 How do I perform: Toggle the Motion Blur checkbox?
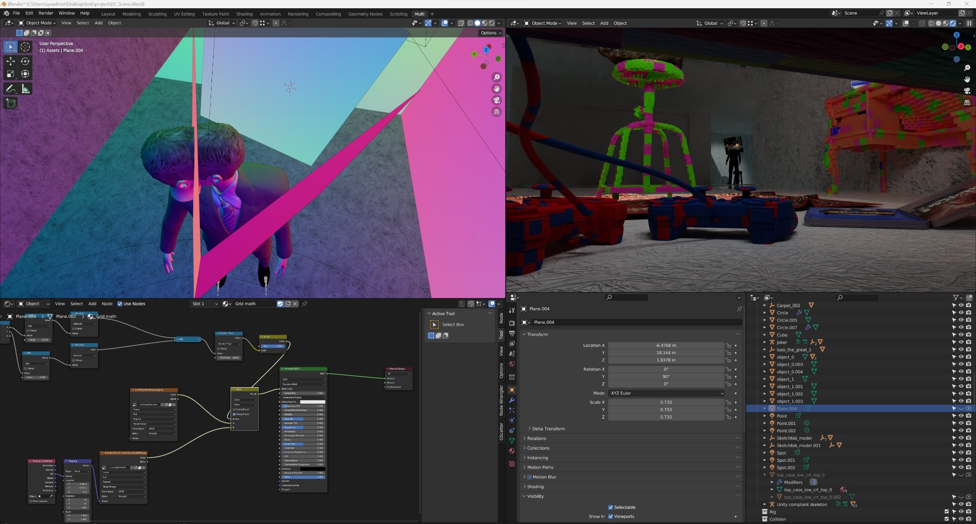529,477
